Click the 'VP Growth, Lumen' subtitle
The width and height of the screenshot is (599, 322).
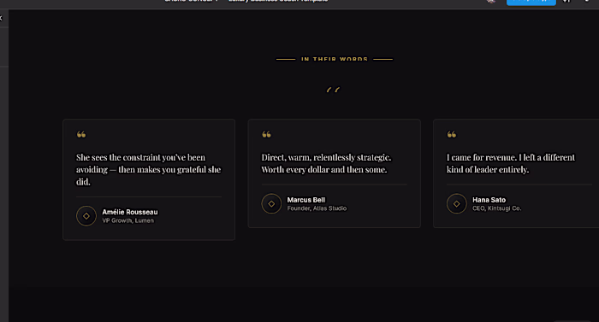(x=128, y=220)
